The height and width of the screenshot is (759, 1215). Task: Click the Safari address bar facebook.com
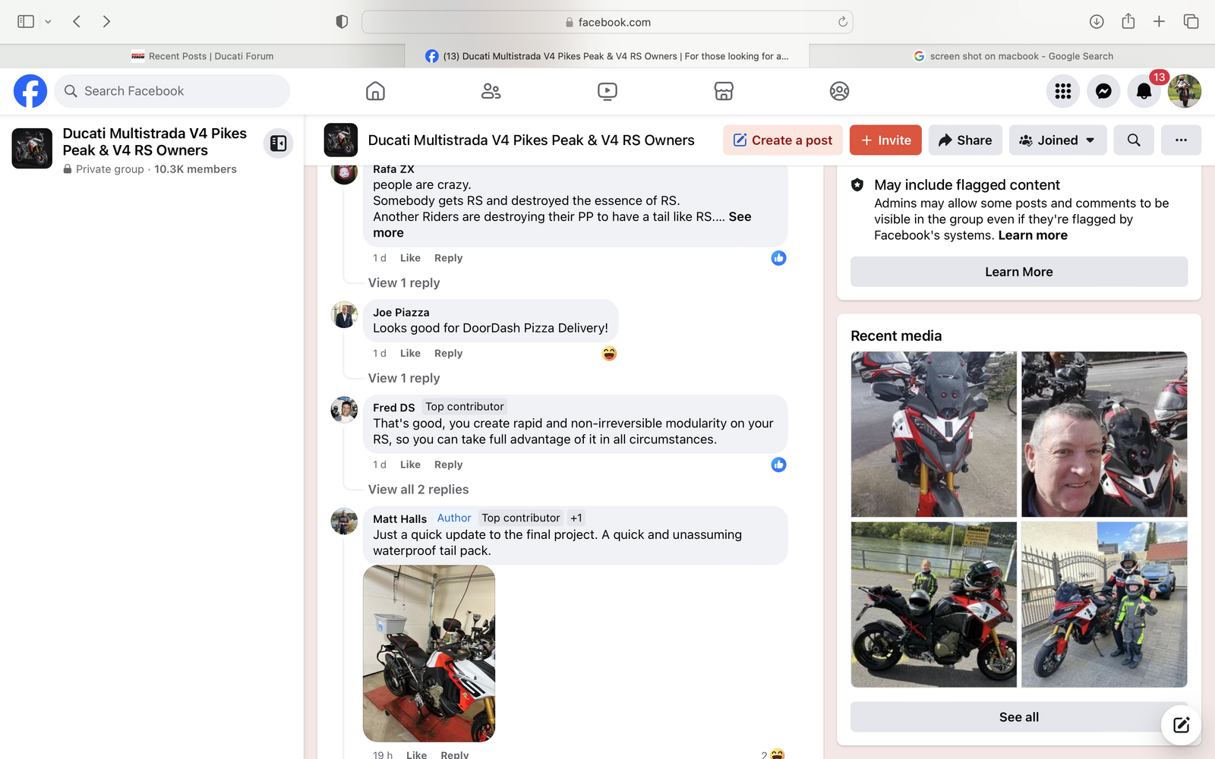coord(607,22)
